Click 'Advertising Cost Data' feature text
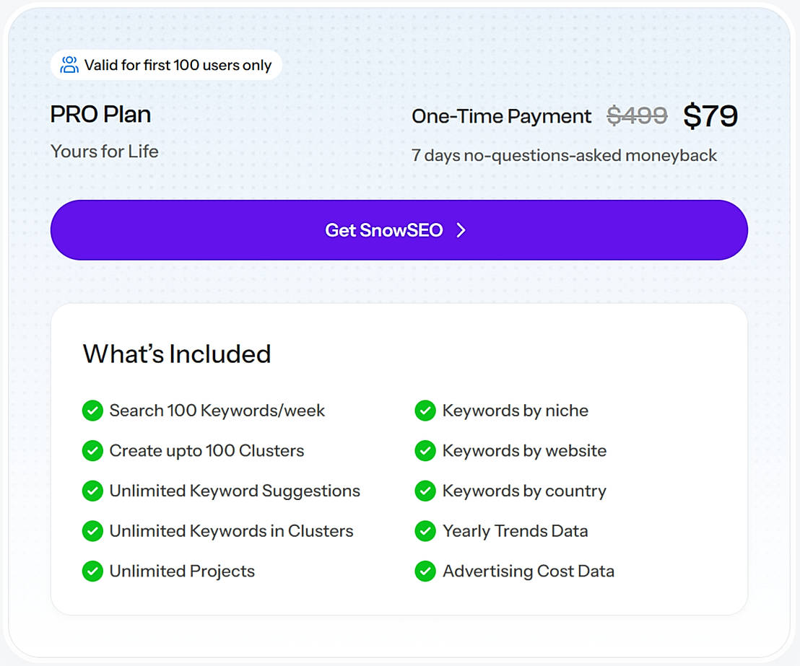Image resolution: width=800 pixels, height=666 pixels. tap(529, 571)
